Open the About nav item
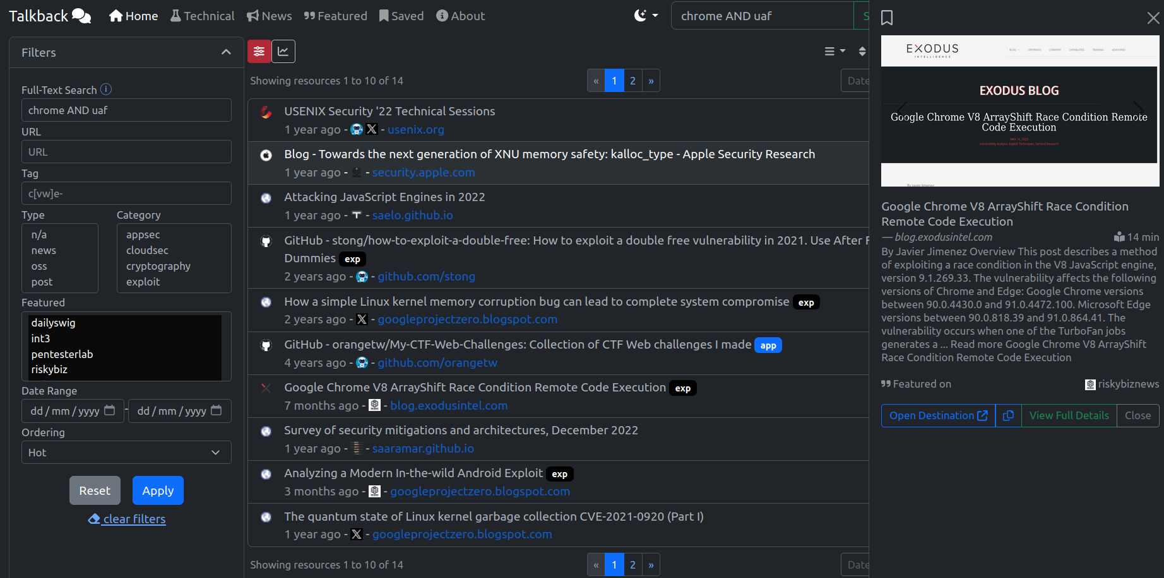This screenshot has width=1164, height=578. click(461, 16)
